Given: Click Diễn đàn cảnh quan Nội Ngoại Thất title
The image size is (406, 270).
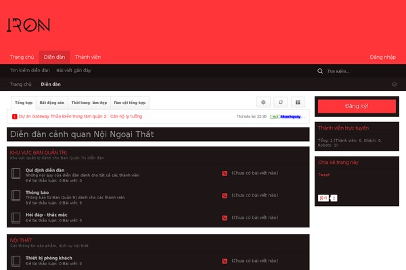Looking at the screenshot, I should [82, 134].
